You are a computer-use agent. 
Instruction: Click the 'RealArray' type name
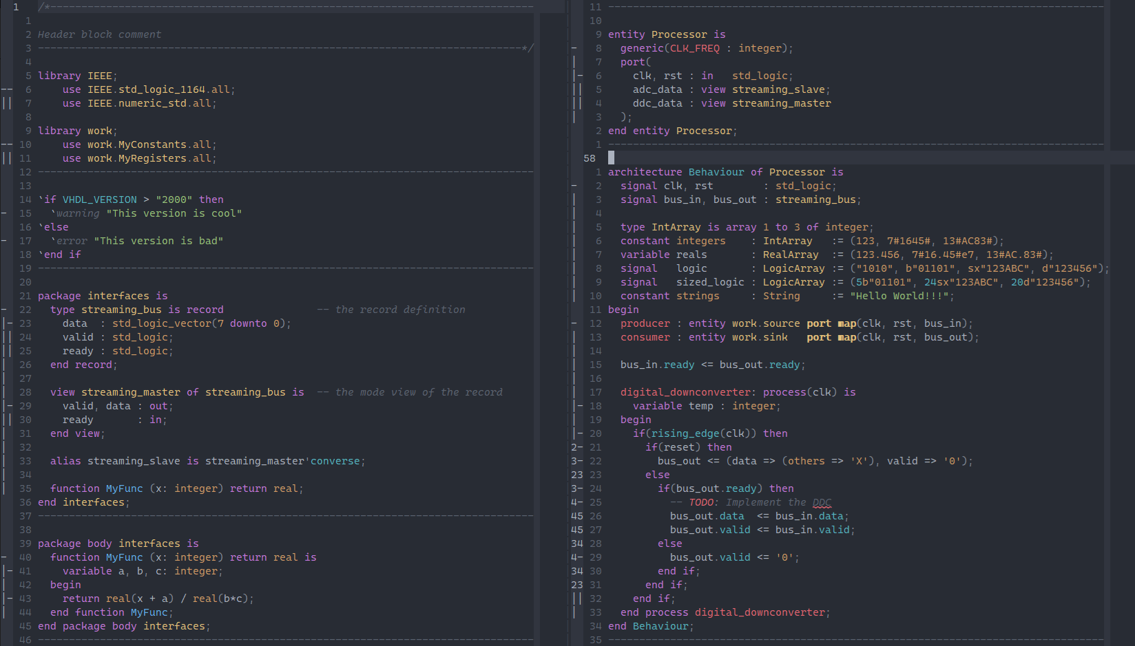pyautogui.click(x=791, y=255)
